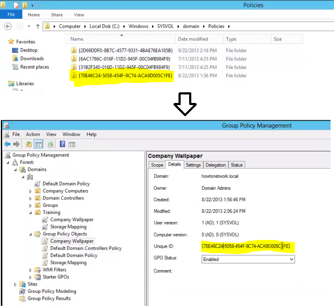Sort by the Size column header
This screenshot has height=308, width=334.
287,39
